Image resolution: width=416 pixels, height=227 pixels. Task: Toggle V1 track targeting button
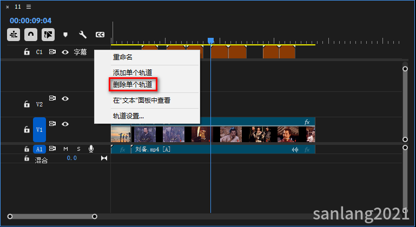39,130
